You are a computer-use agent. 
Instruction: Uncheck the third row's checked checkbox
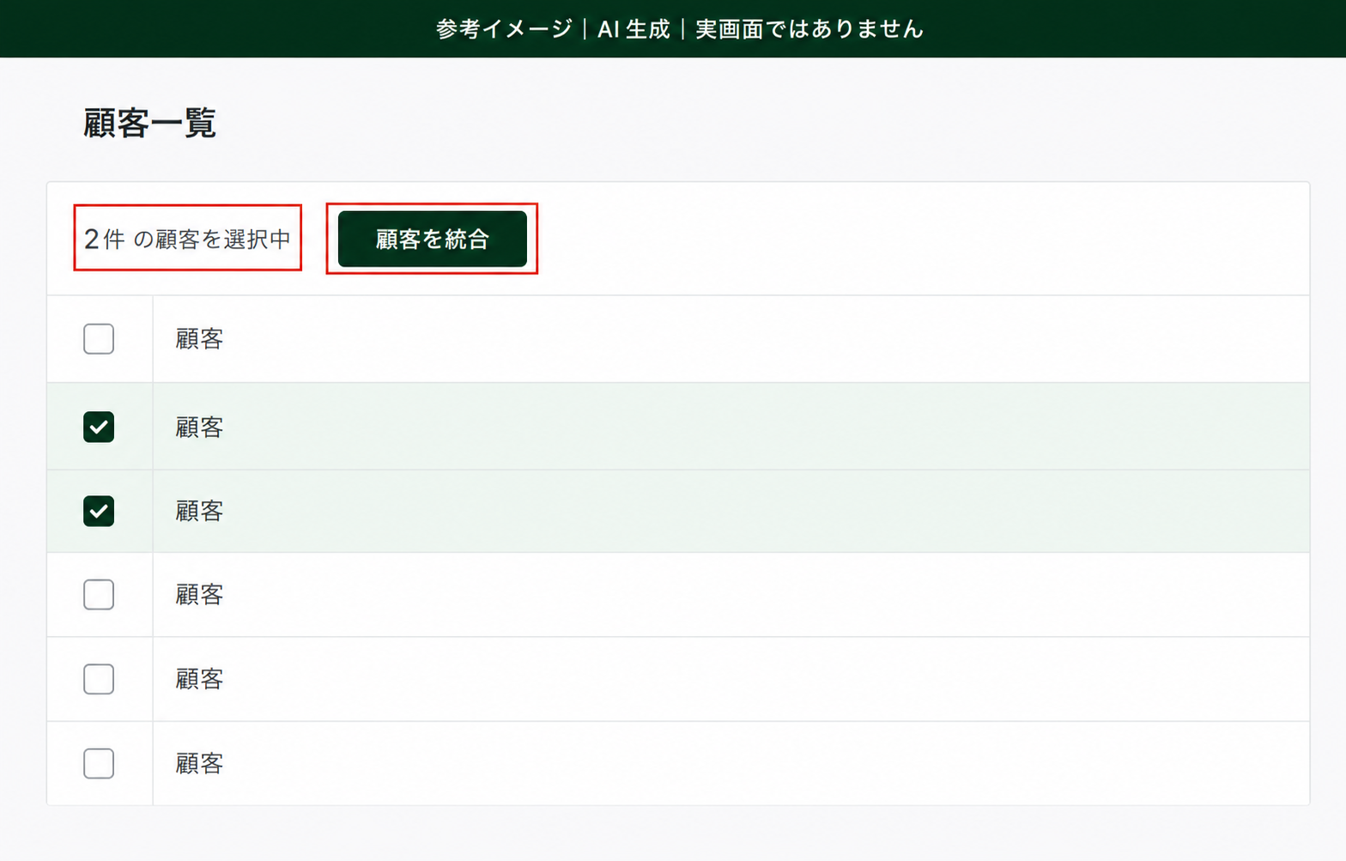99,511
